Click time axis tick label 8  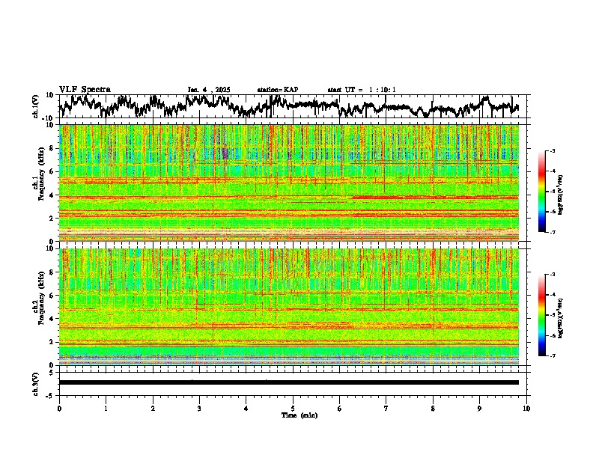[x=433, y=409]
